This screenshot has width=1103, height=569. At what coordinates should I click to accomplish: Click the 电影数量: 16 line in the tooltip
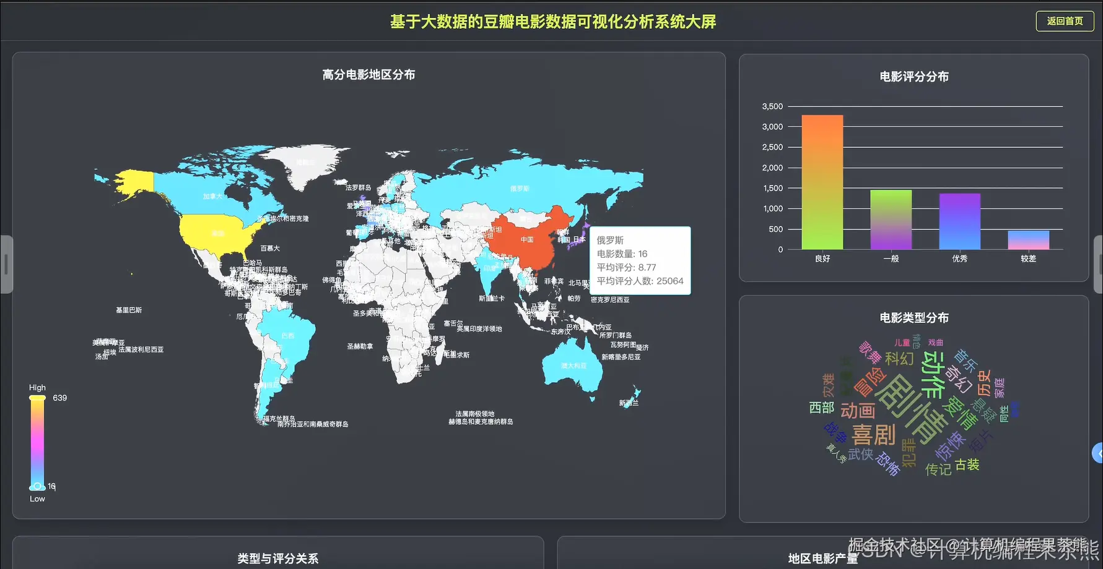pos(622,254)
